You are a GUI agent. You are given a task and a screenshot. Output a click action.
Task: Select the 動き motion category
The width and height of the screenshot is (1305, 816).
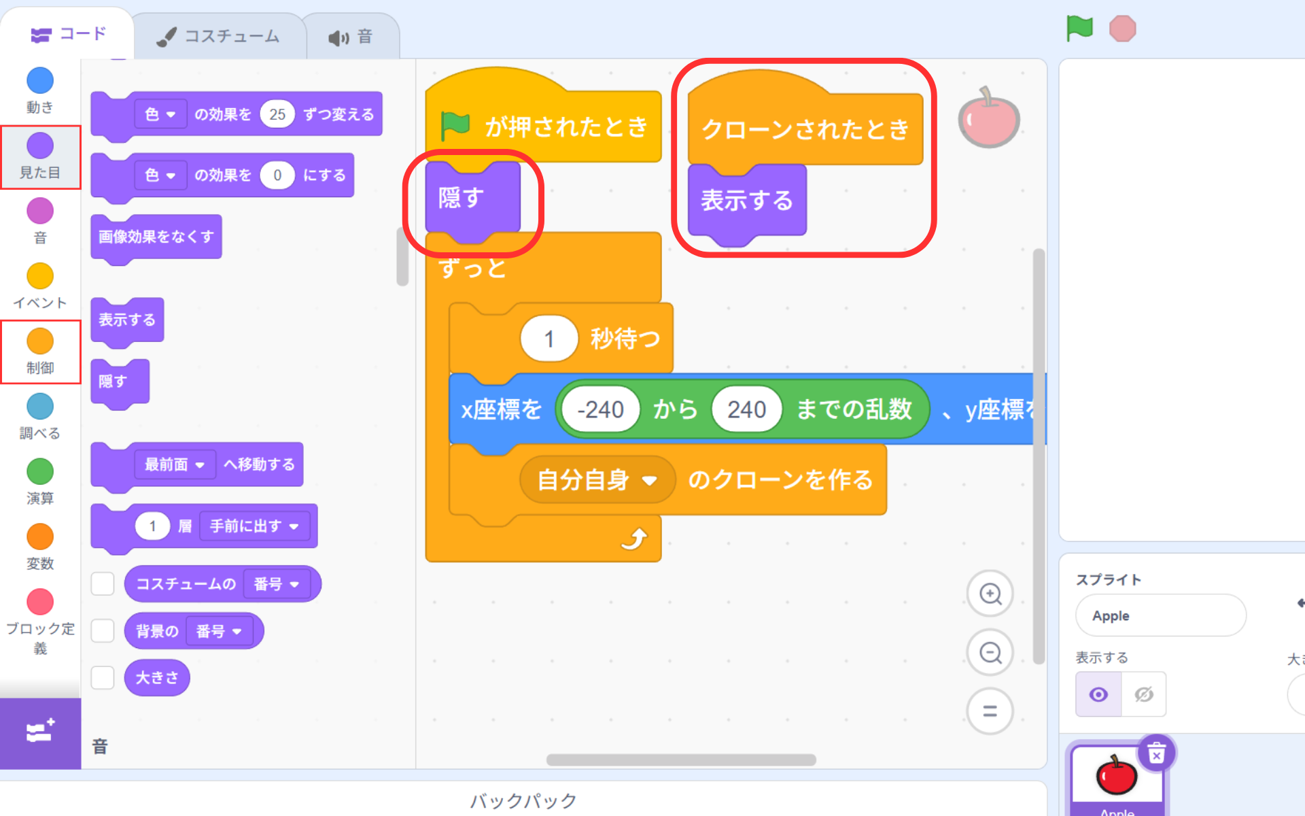pyautogui.click(x=40, y=90)
